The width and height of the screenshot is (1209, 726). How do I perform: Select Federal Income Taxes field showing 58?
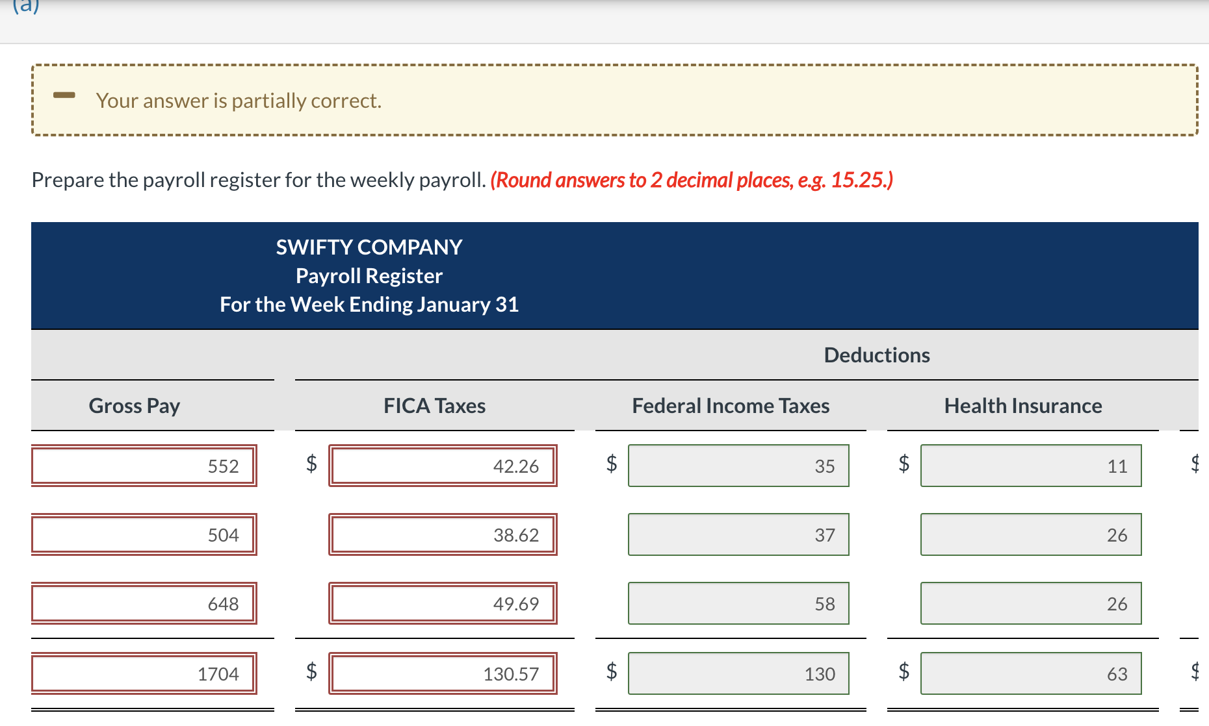click(x=738, y=603)
